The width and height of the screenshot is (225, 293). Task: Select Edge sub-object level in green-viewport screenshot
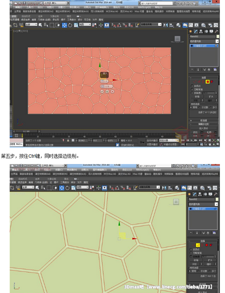(198, 245)
